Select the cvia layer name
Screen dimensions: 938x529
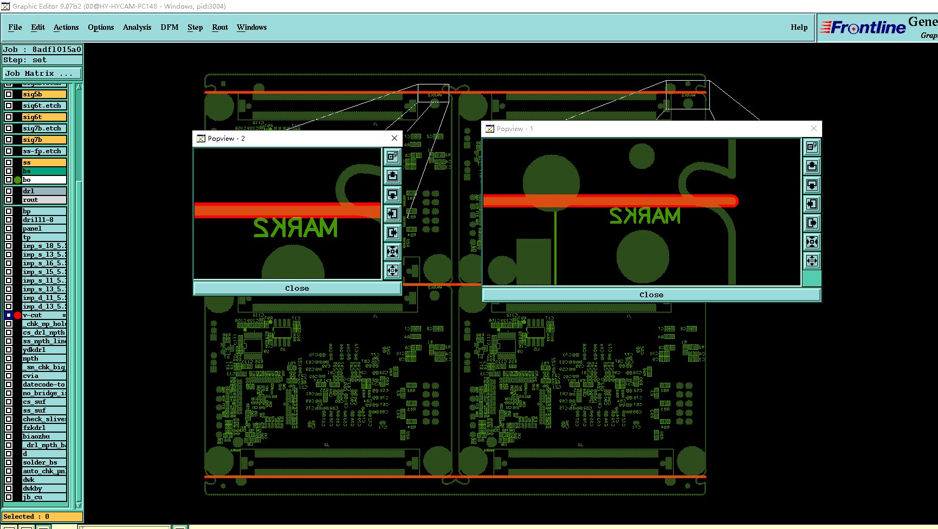pyautogui.click(x=44, y=376)
